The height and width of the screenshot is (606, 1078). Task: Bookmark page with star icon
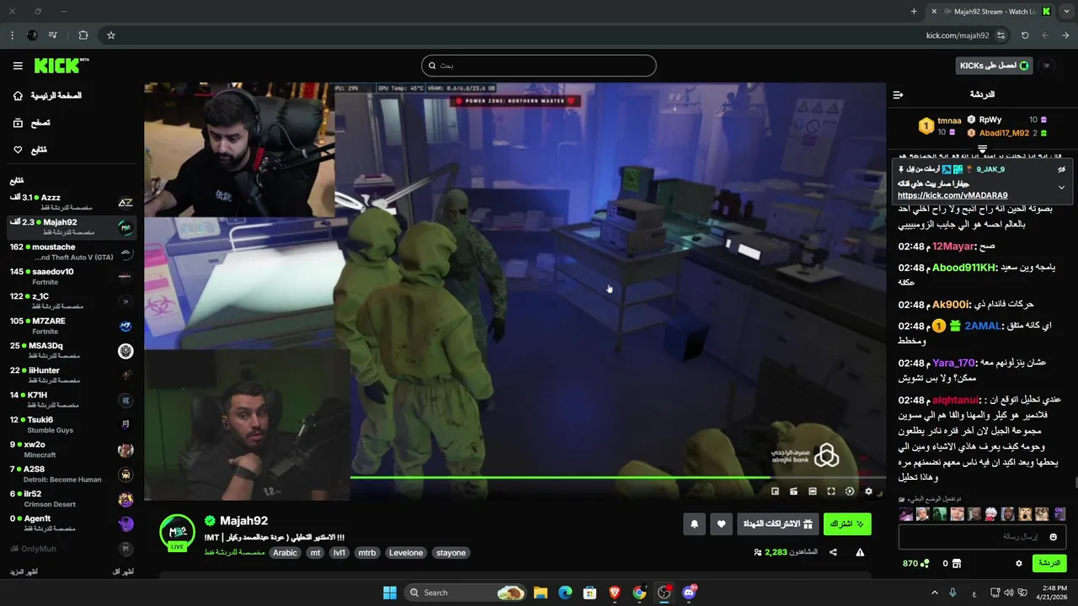coord(110,35)
